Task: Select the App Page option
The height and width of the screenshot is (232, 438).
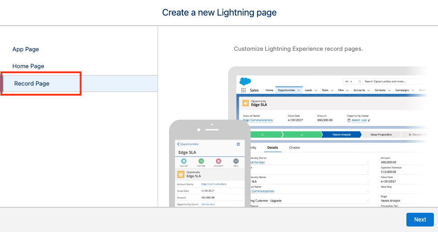Action: point(26,49)
